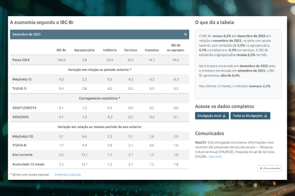This screenshot has height=196, width=295.
Task: Click the download icon on Todas as divulgações
Action: (x=266, y=116)
